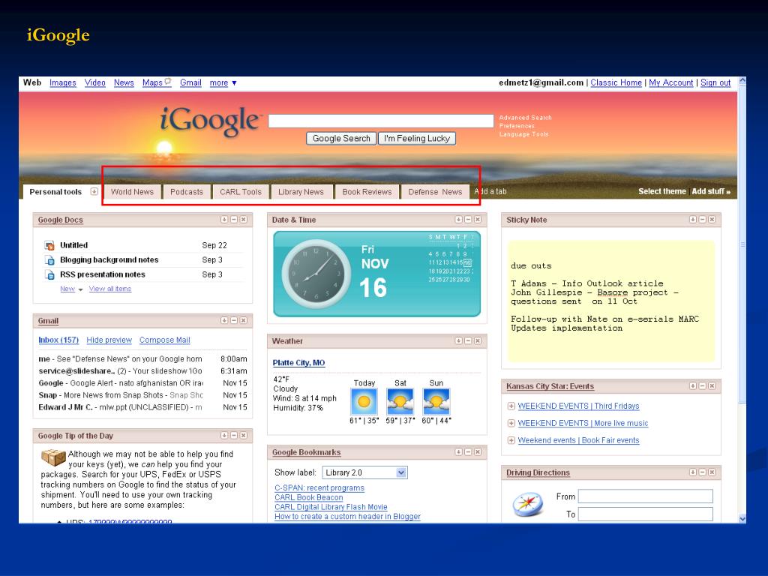Click the Sat weather forecast icon

(x=400, y=402)
